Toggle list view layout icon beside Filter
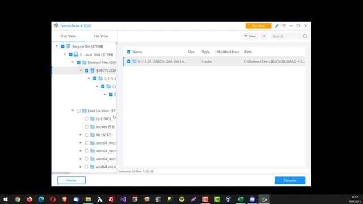The height and width of the screenshot is (204, 363). (x=264, y=36)
